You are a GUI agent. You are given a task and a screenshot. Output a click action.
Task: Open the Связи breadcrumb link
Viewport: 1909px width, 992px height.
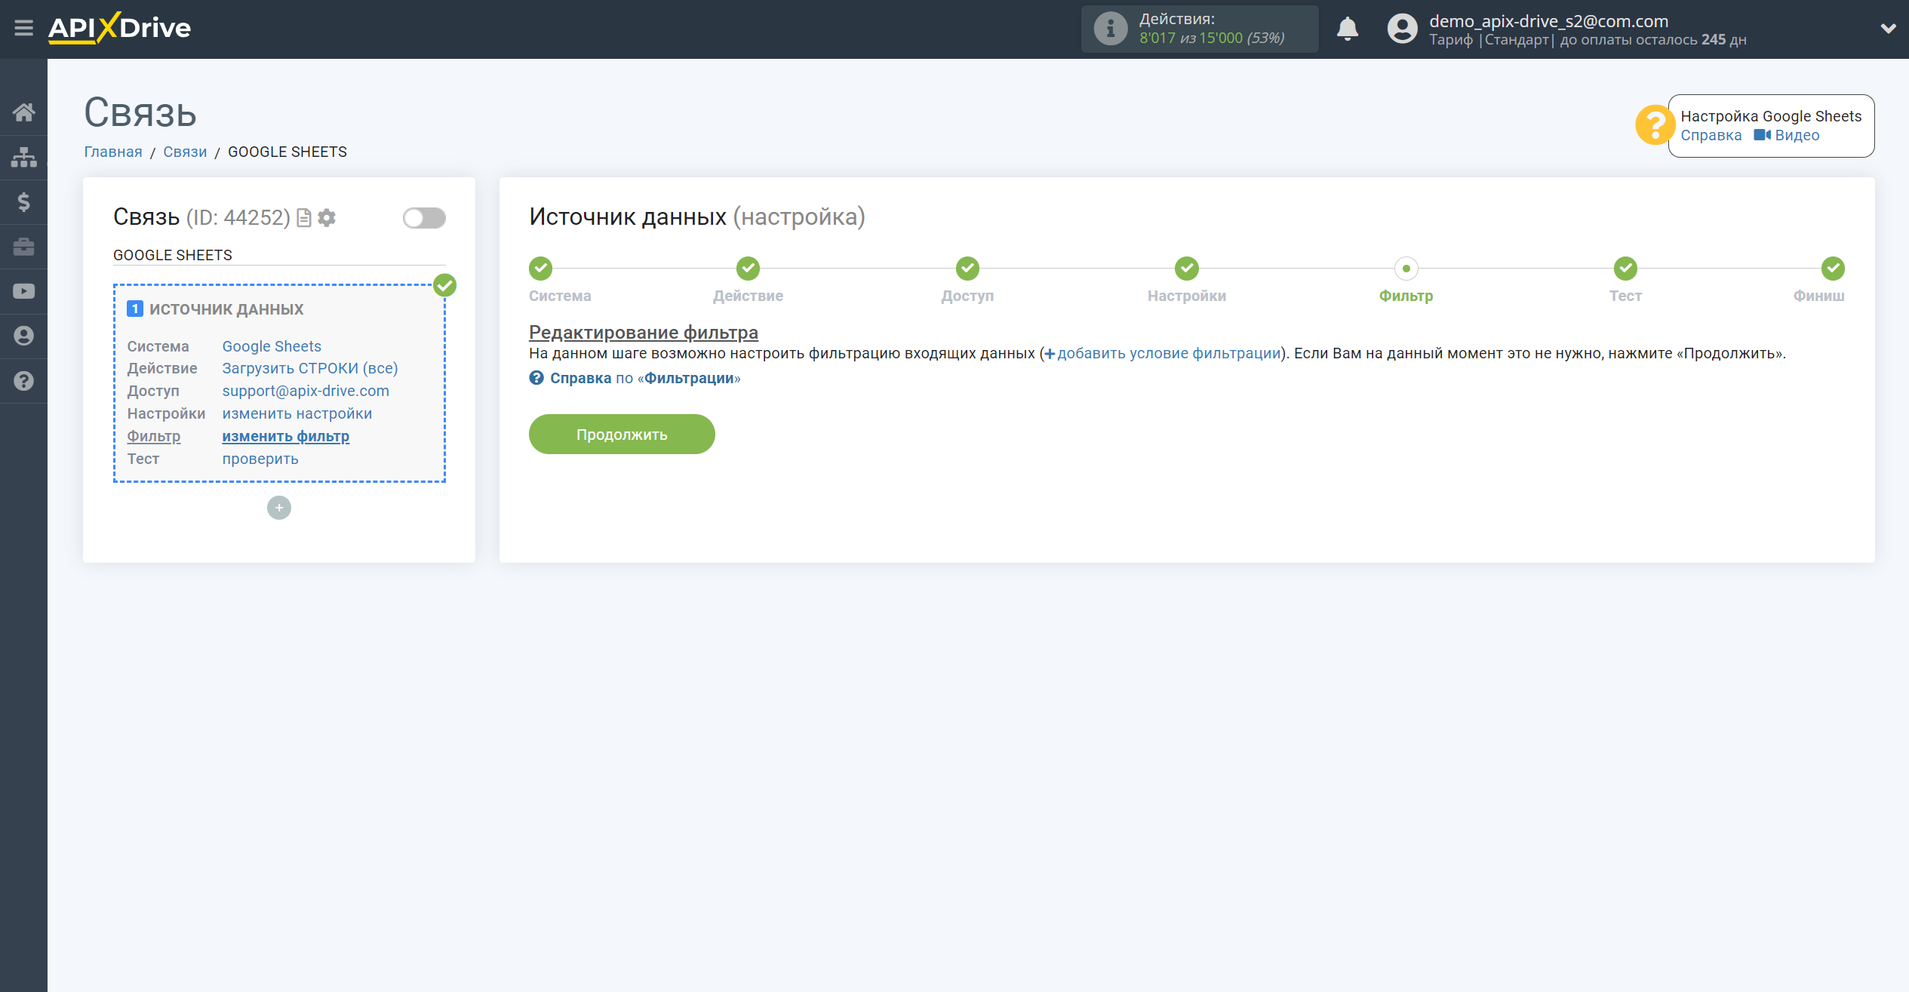[x=185, y=152]
